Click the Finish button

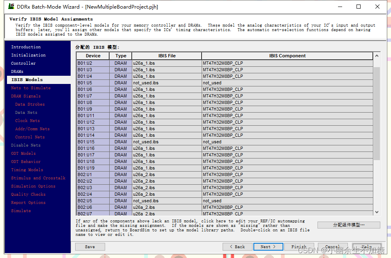point(299,247)
